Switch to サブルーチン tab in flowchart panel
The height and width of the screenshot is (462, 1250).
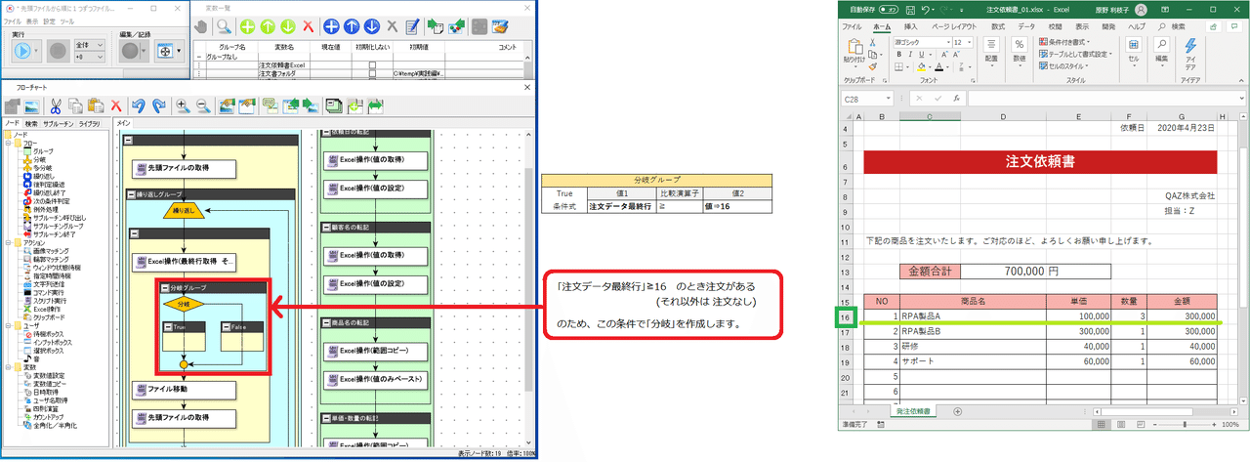[57, 124]
